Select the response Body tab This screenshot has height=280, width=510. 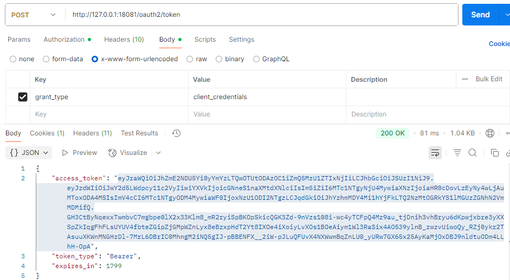click(14, 133)
